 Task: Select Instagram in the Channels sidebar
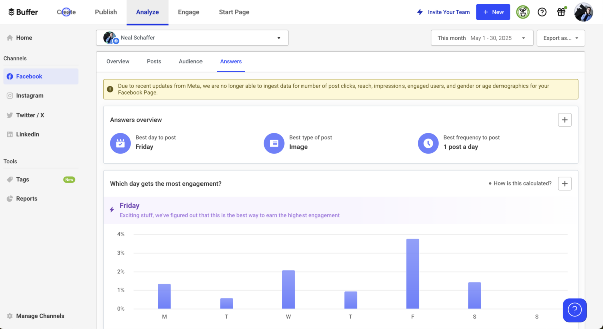coord(30,96)
